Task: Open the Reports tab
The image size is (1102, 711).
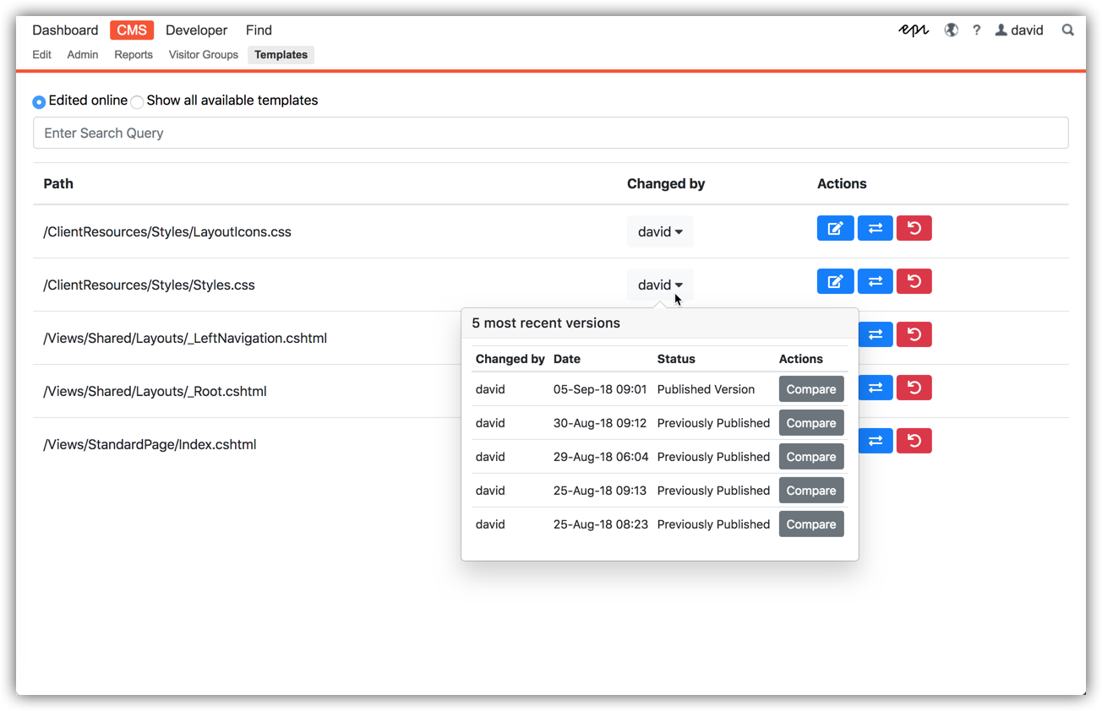Action: (134, 55)
